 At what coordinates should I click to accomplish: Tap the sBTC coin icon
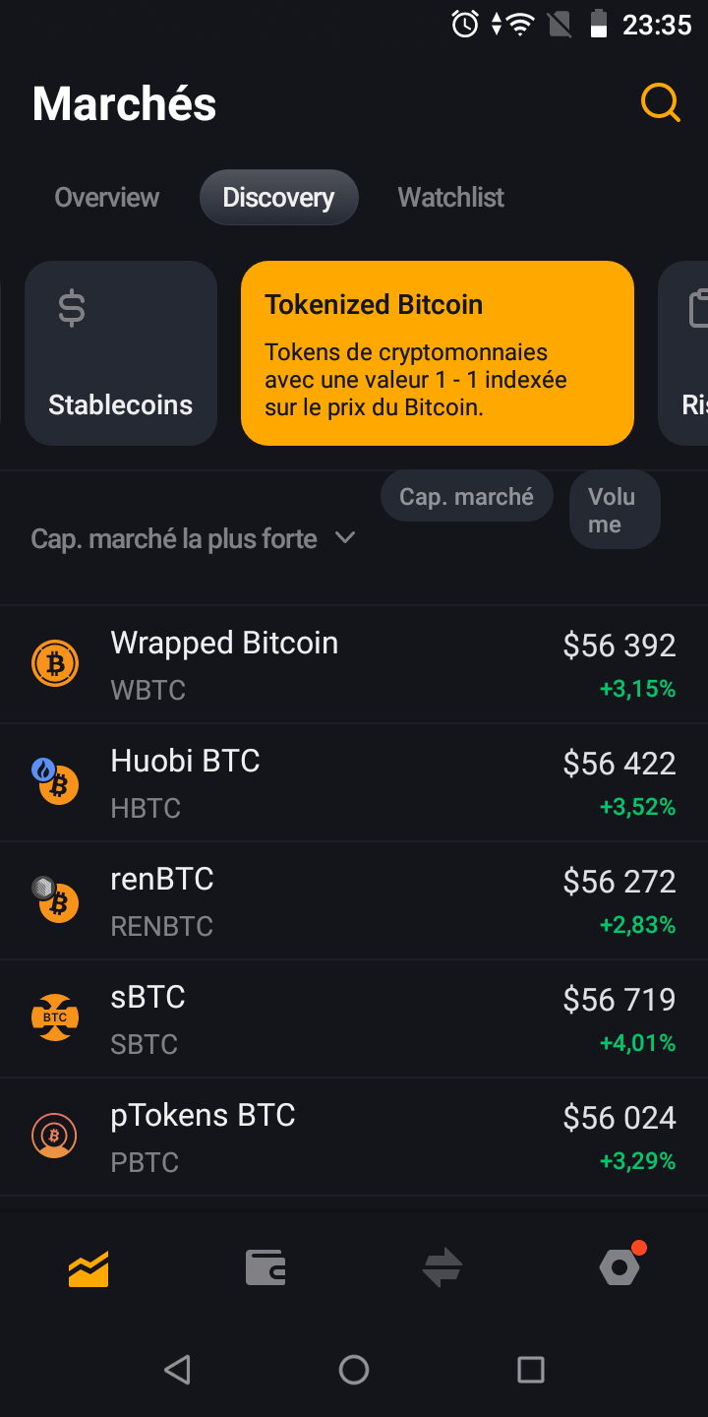click(55, 1018)
